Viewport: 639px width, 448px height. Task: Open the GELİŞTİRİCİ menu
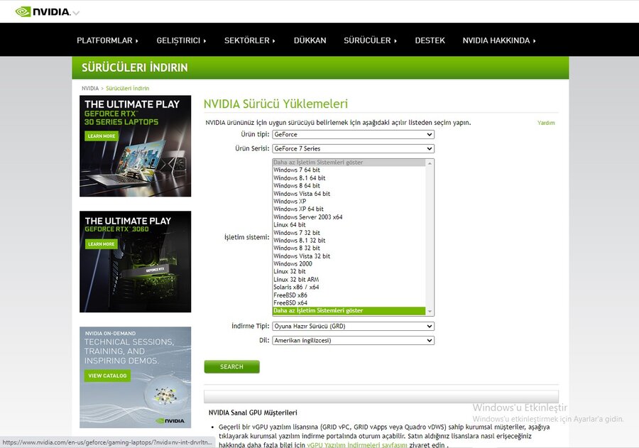coord(181,40)
